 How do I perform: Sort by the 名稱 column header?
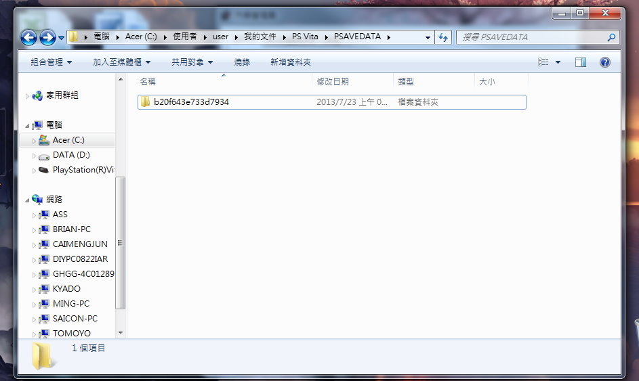click(224, 81)
